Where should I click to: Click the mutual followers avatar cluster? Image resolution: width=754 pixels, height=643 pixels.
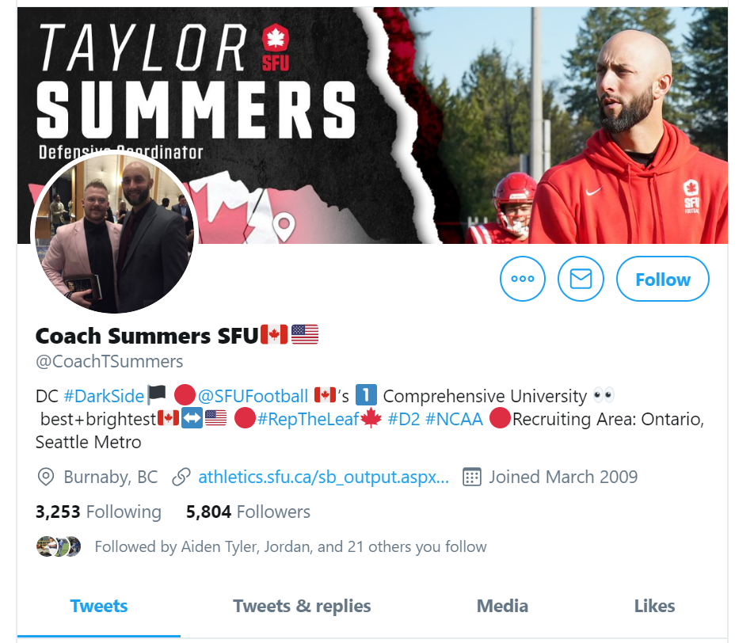[x=59, y=546]
